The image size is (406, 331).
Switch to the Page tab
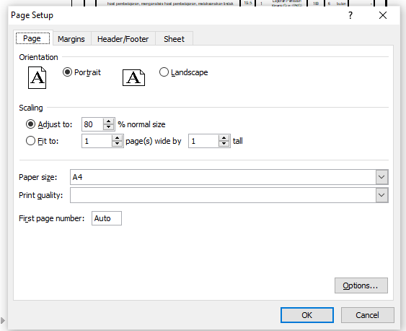[x=32, y=38]
